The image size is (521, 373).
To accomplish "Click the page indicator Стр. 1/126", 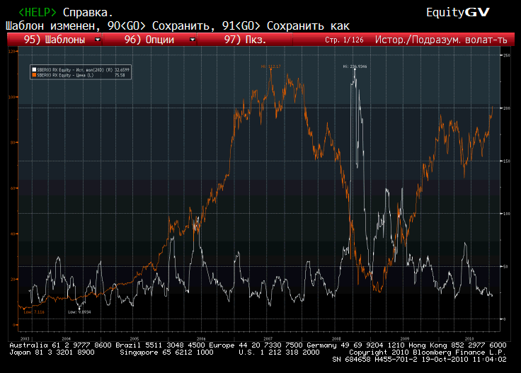I will (x=344, y=40).
